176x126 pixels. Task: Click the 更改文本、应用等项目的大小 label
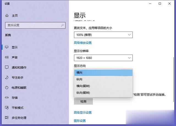point(93,28)
